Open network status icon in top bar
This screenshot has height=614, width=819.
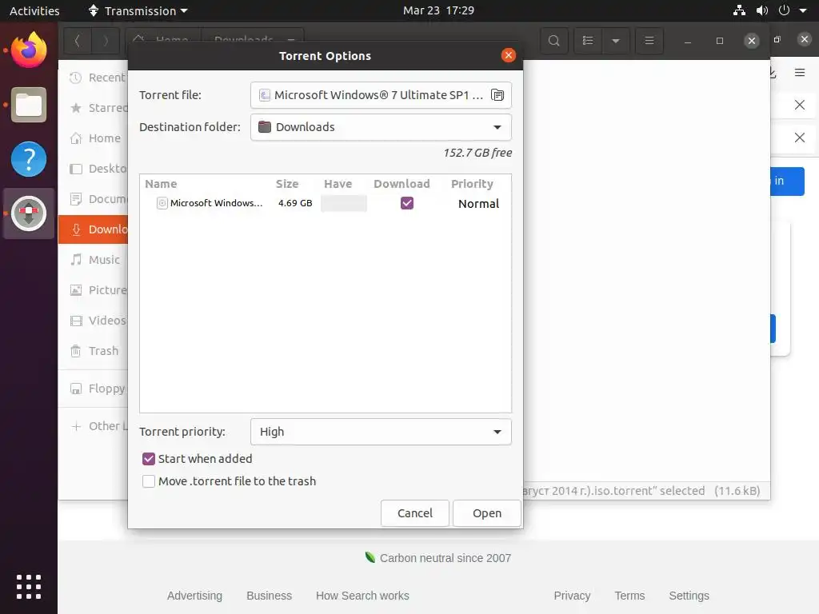(x=739, y=10)
